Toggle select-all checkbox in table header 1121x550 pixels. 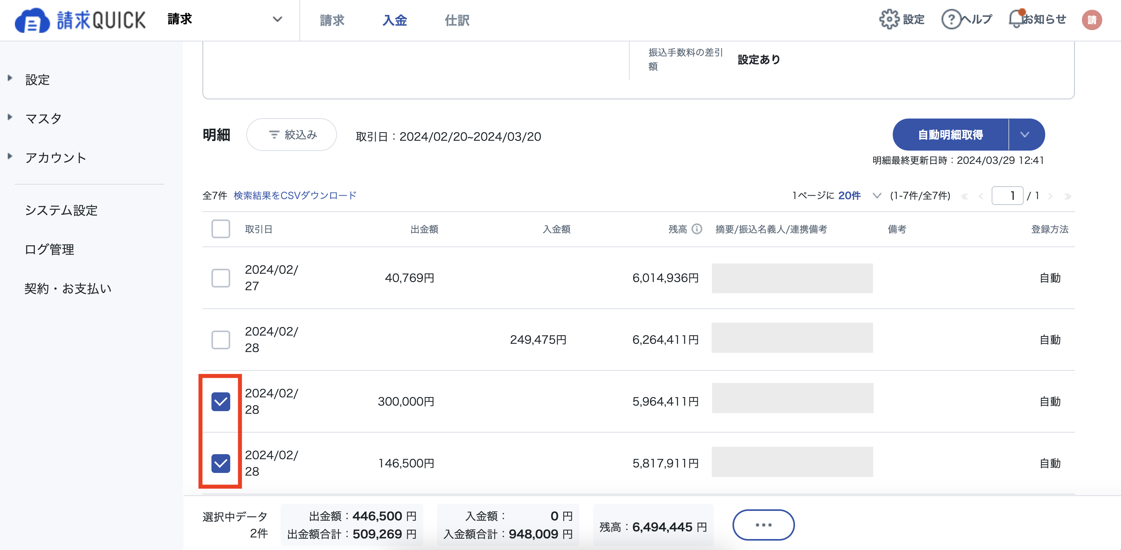click(x=220, y=229)
